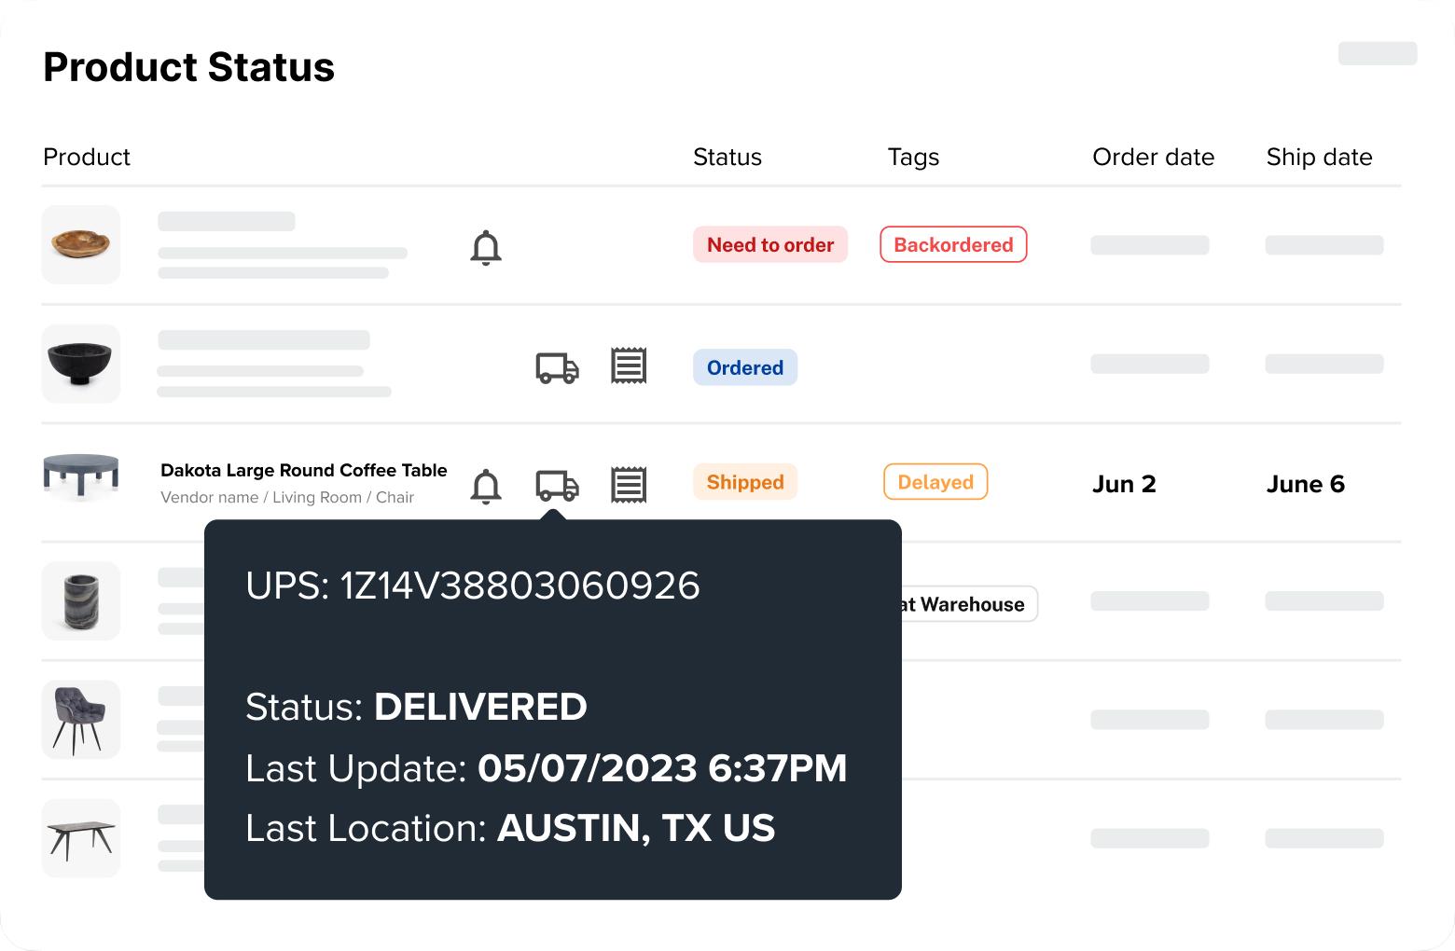Open the receipt icon on the Ordered row

coord(629,366)
